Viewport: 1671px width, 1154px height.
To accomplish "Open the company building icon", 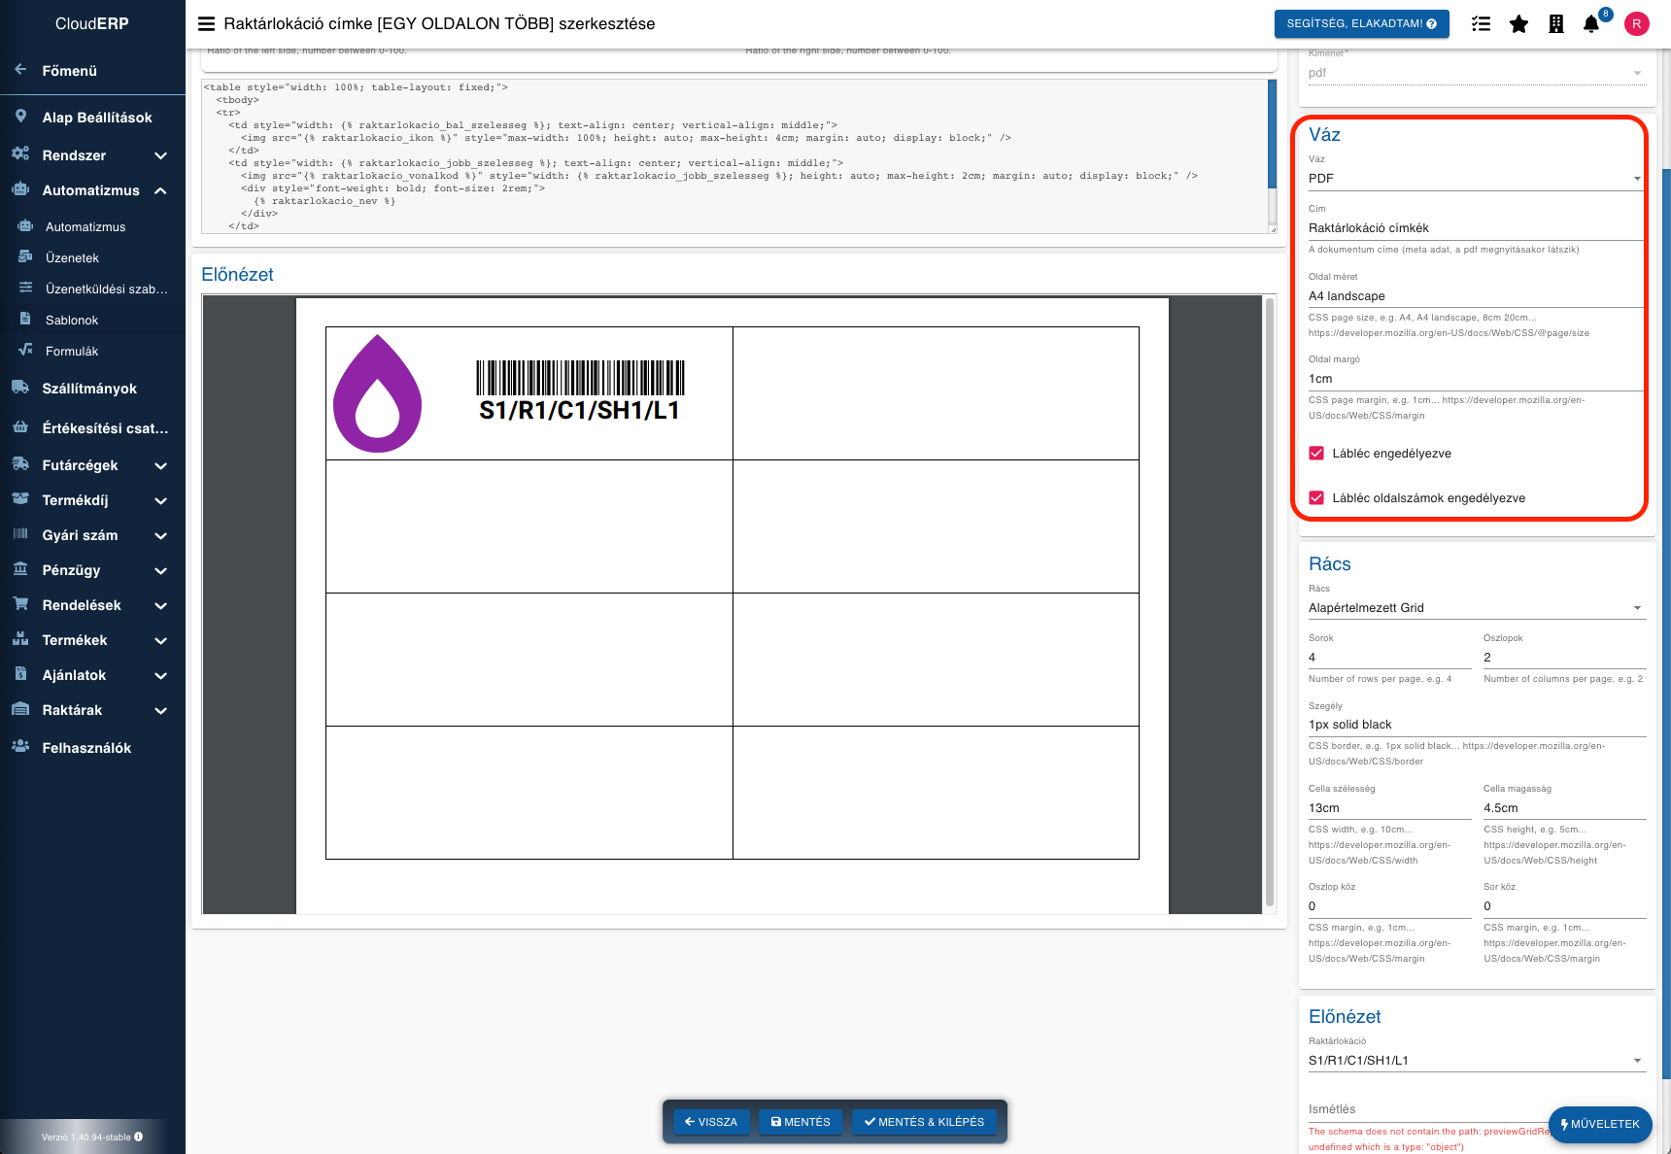I will coord(1555,24).
